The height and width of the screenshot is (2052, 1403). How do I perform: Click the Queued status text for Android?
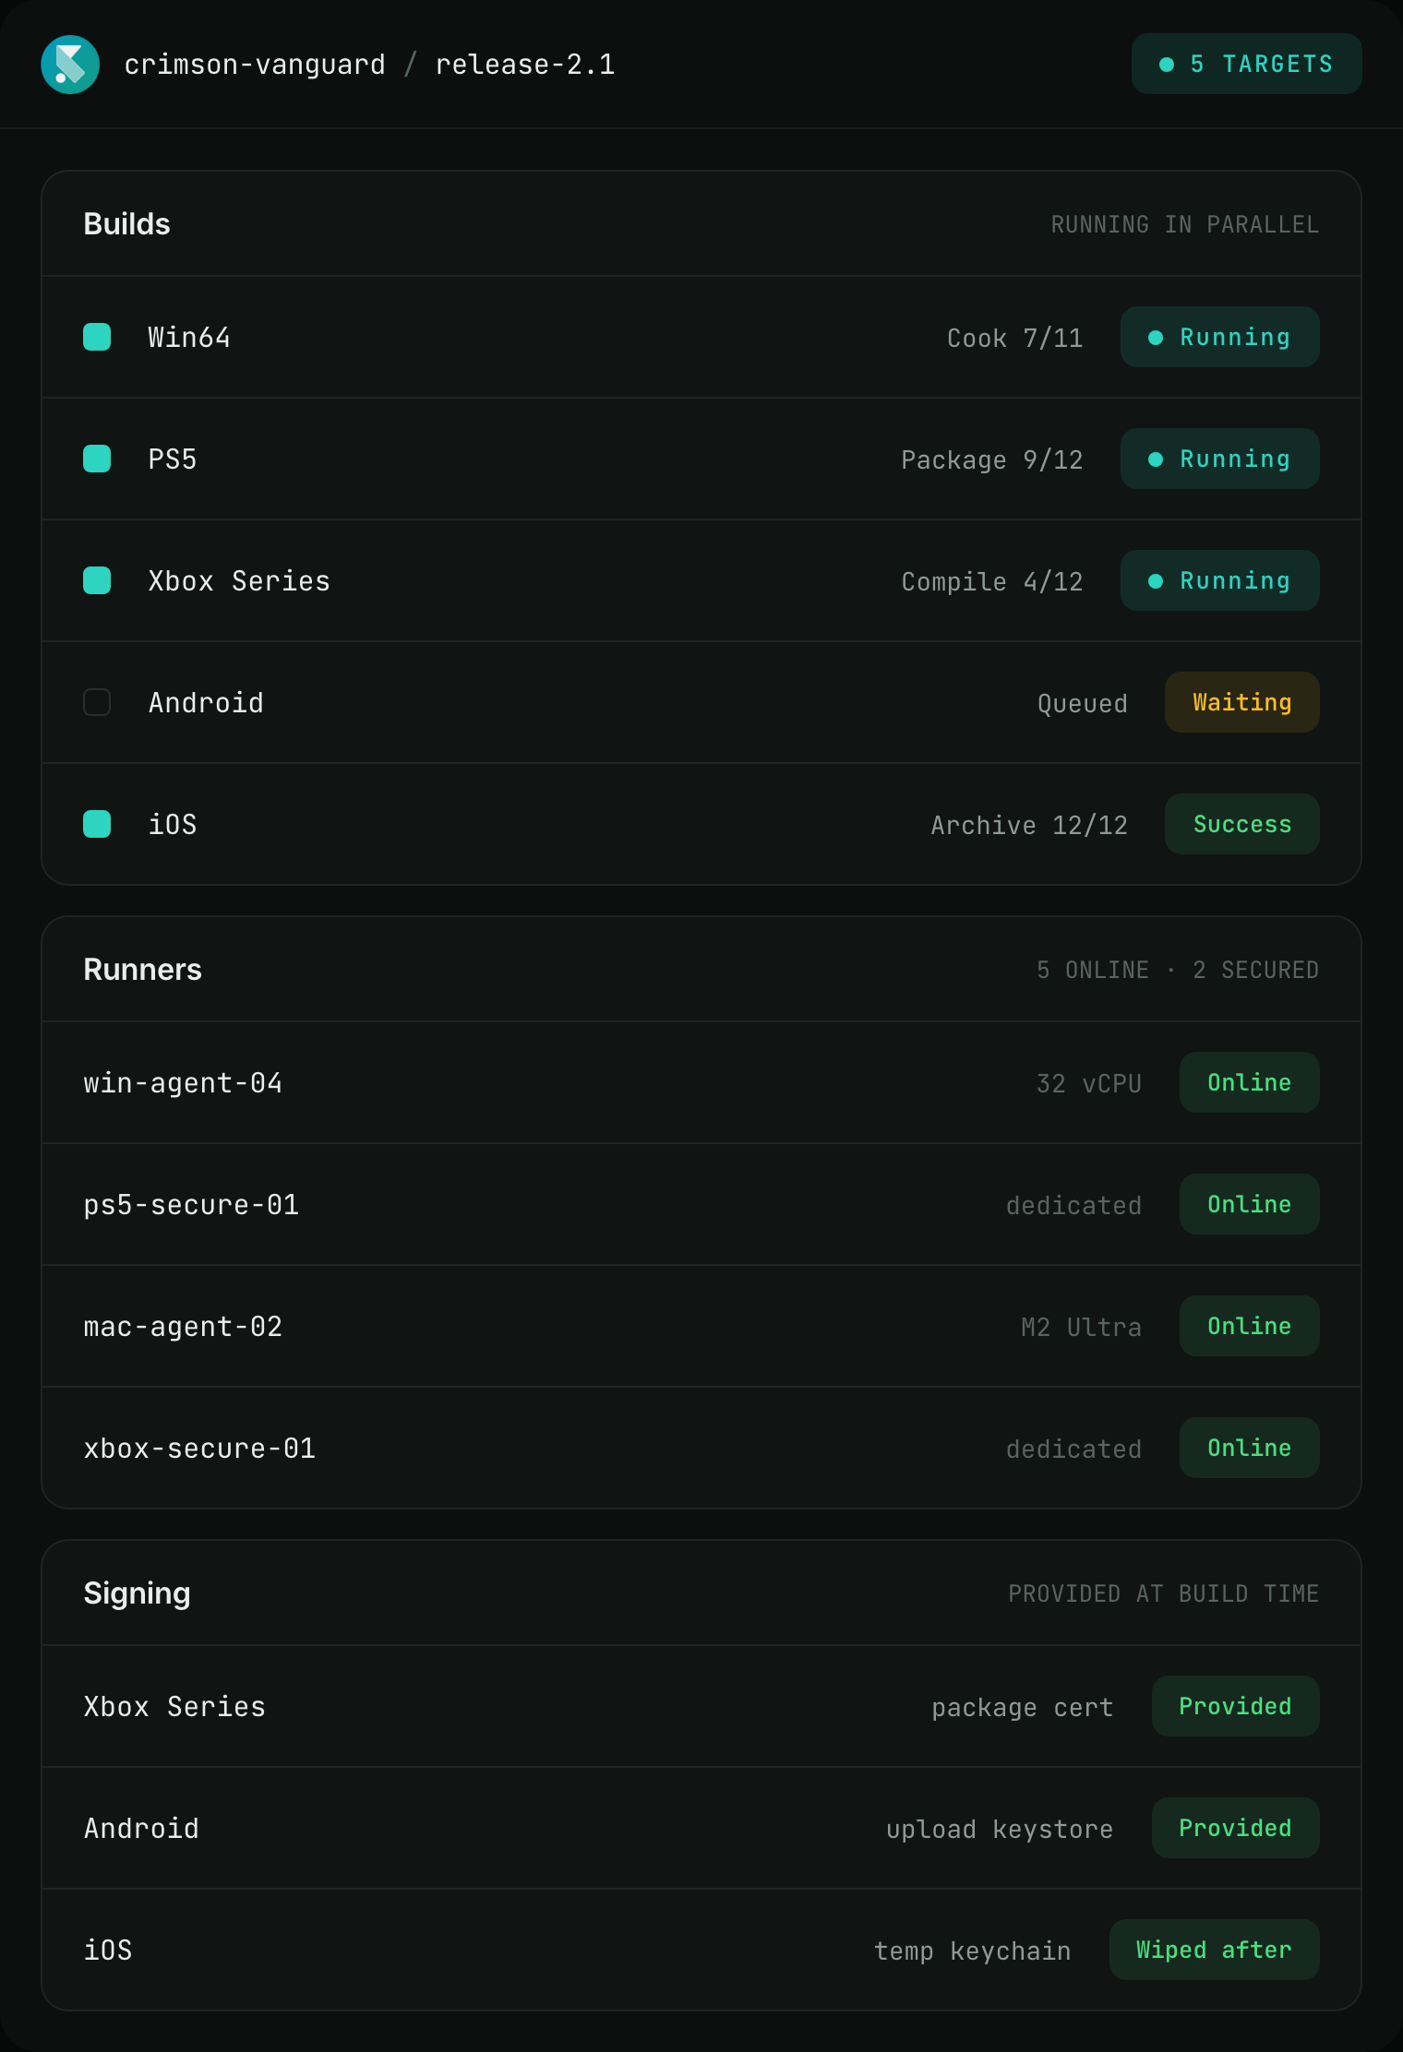pos(1082,703)
